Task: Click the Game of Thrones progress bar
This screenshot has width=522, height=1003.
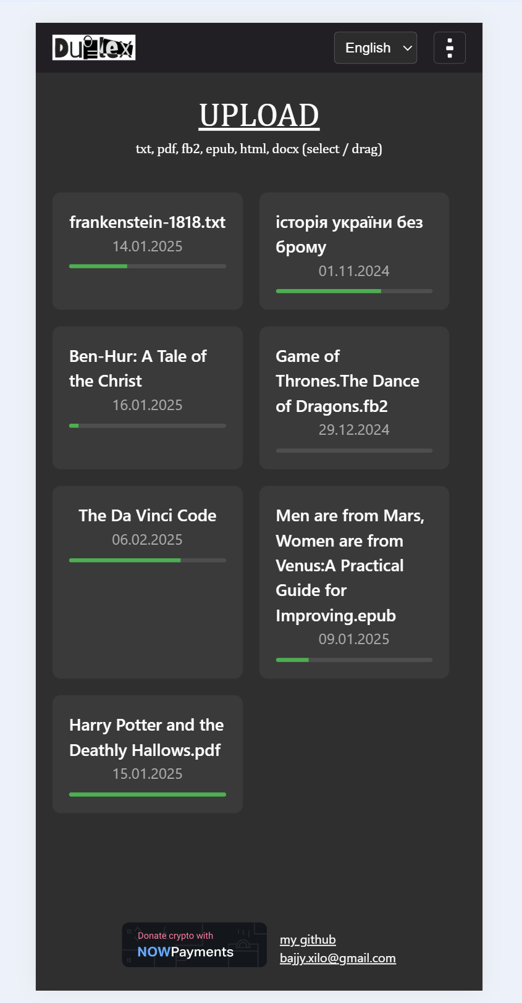Action: [354, 451]
